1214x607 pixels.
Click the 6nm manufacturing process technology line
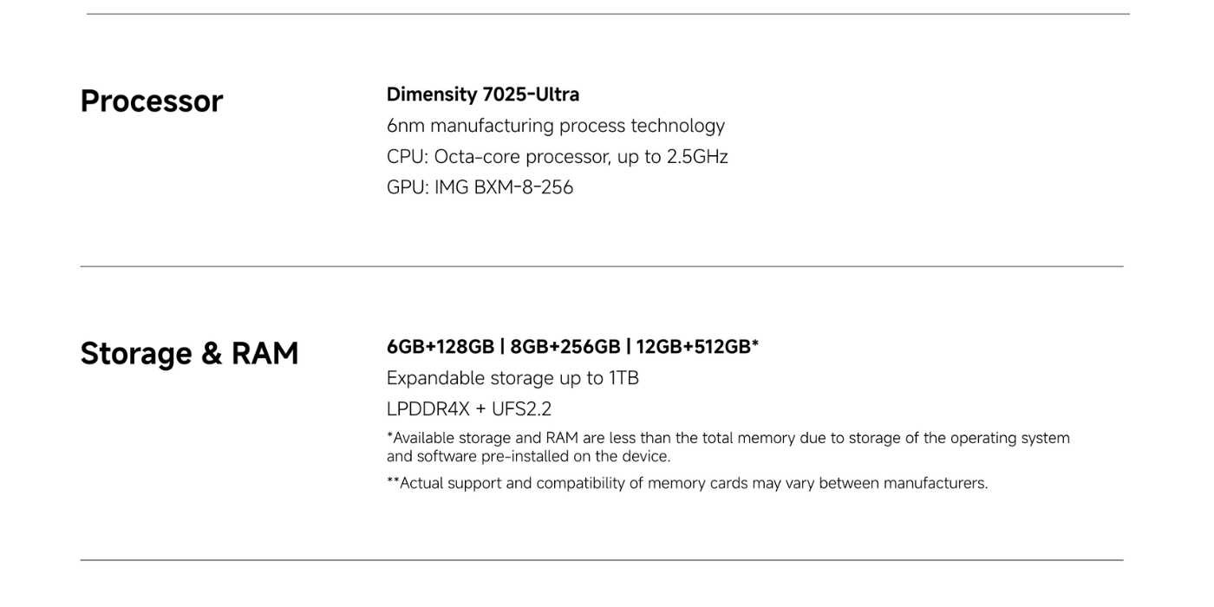click(x=556, y=126)
